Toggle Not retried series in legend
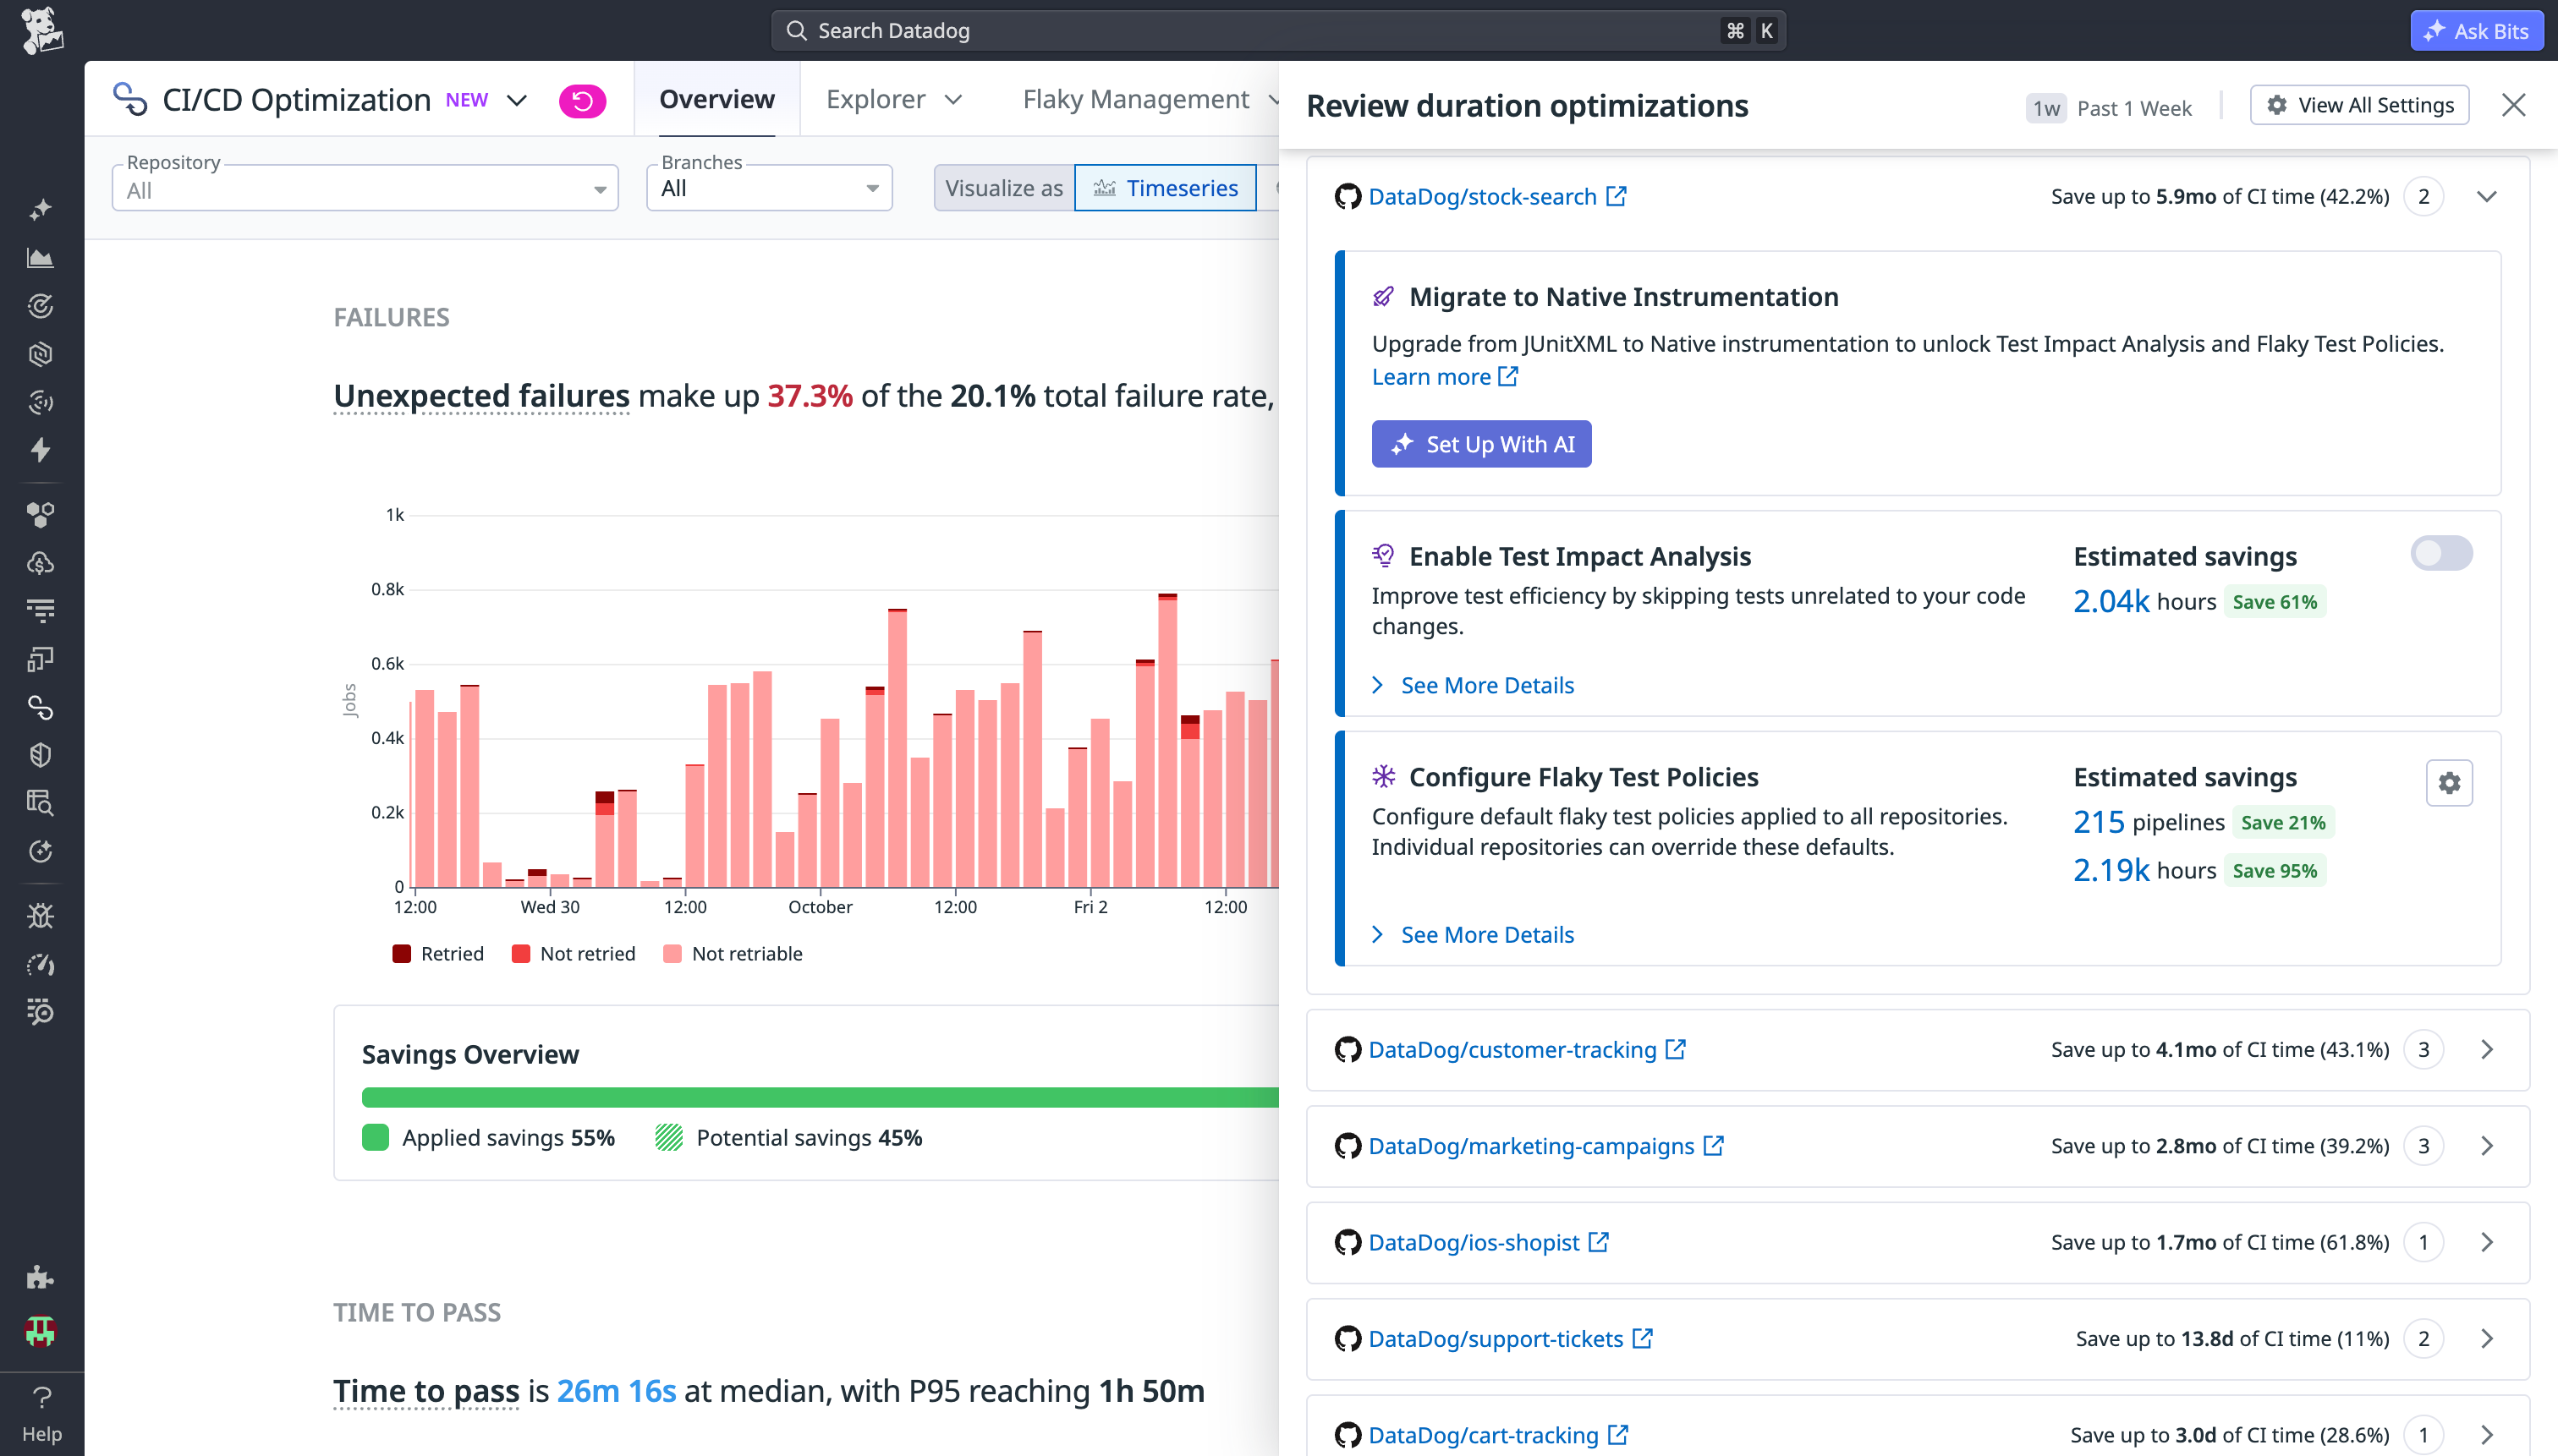Viewport: 2558px width, 1456px height. pos(574,953)
